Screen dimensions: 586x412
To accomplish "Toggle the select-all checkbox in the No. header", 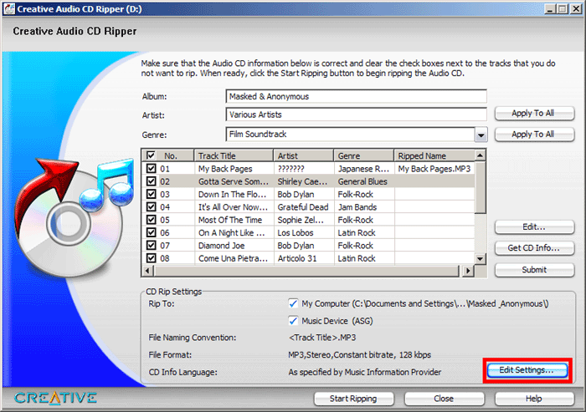I will [151, 155].
